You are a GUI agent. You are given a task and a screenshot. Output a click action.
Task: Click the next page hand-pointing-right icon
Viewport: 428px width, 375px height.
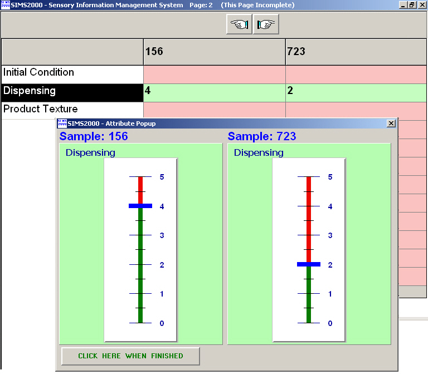(x=266, y=24)
